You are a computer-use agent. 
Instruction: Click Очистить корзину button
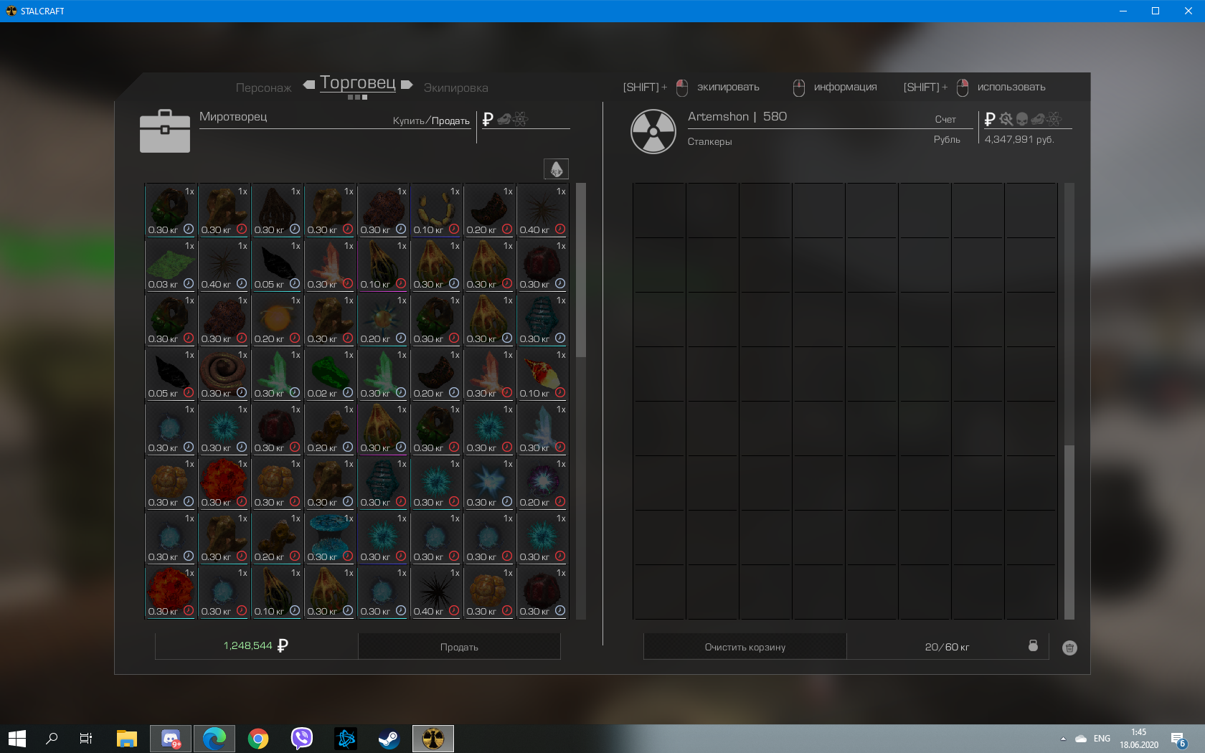[745, 647]
